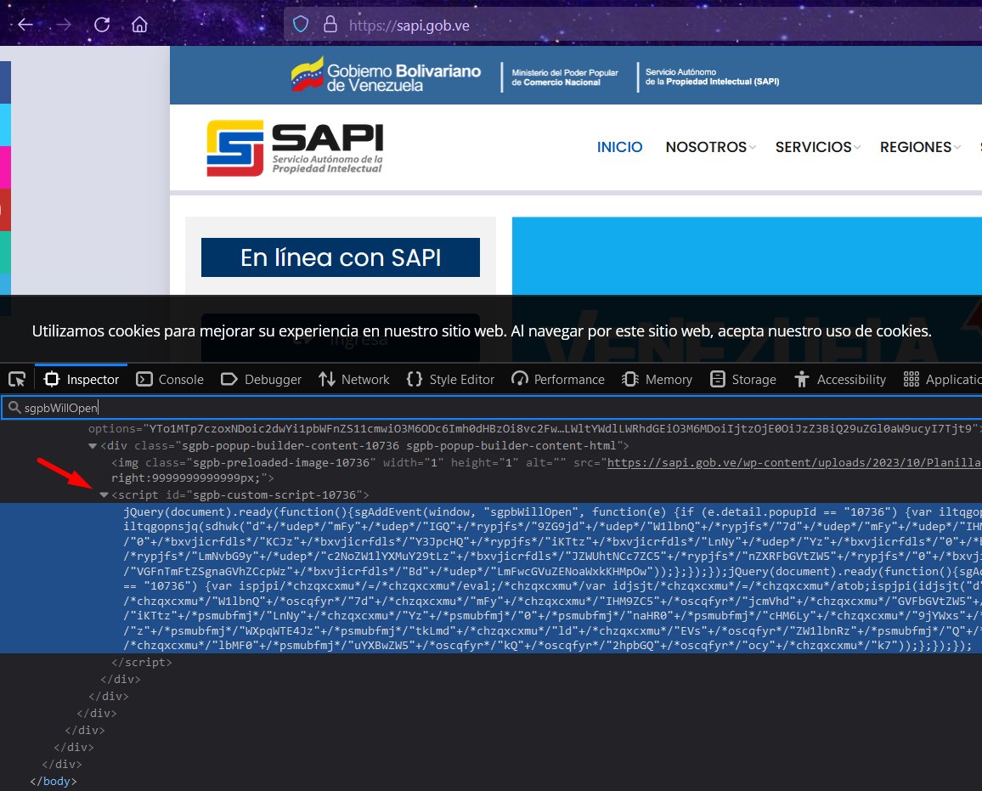
Task: Click the padlock site security icon
Action: click(x=330, y=25)
